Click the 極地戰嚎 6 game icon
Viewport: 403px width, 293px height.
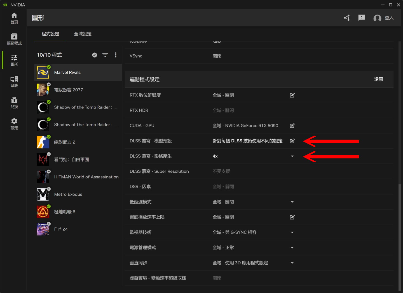tap(43, 212)
